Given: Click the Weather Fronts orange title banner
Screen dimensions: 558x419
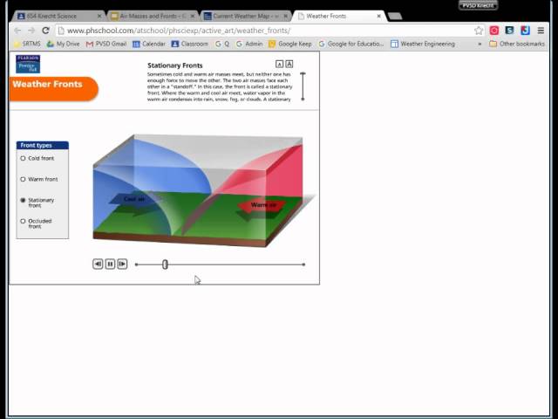Looking at the screenshot, I should pyautogui.click(x=53, y=89).
